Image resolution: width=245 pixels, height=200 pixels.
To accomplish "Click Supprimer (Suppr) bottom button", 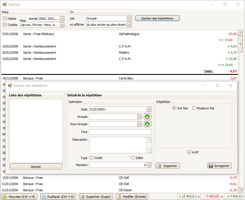I will click(x=96, y=197).
